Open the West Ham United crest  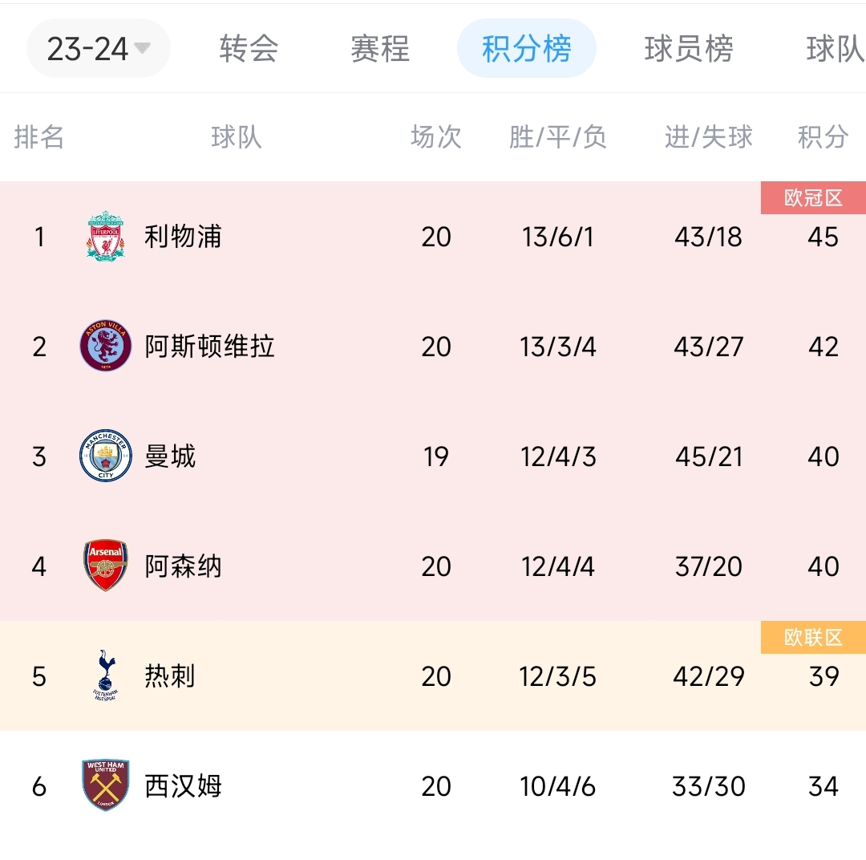[106, 785]
